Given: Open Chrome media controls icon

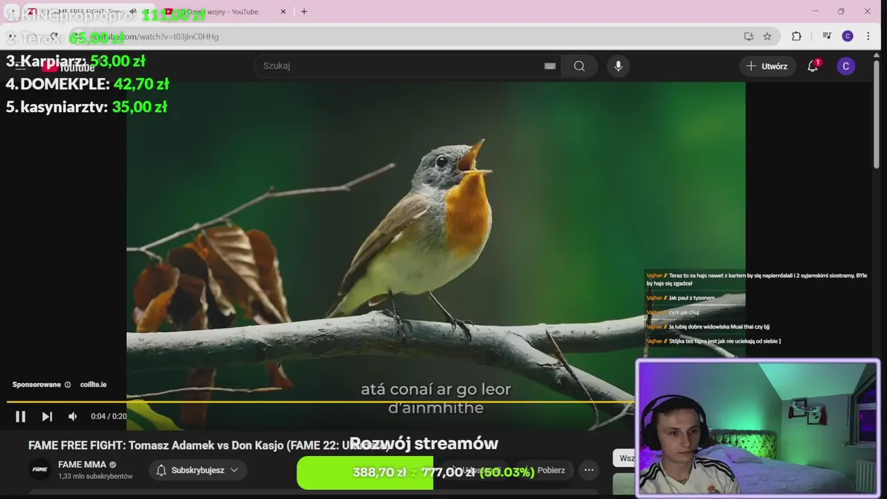Looking at the screenshot, I should [x=827, y=36].
